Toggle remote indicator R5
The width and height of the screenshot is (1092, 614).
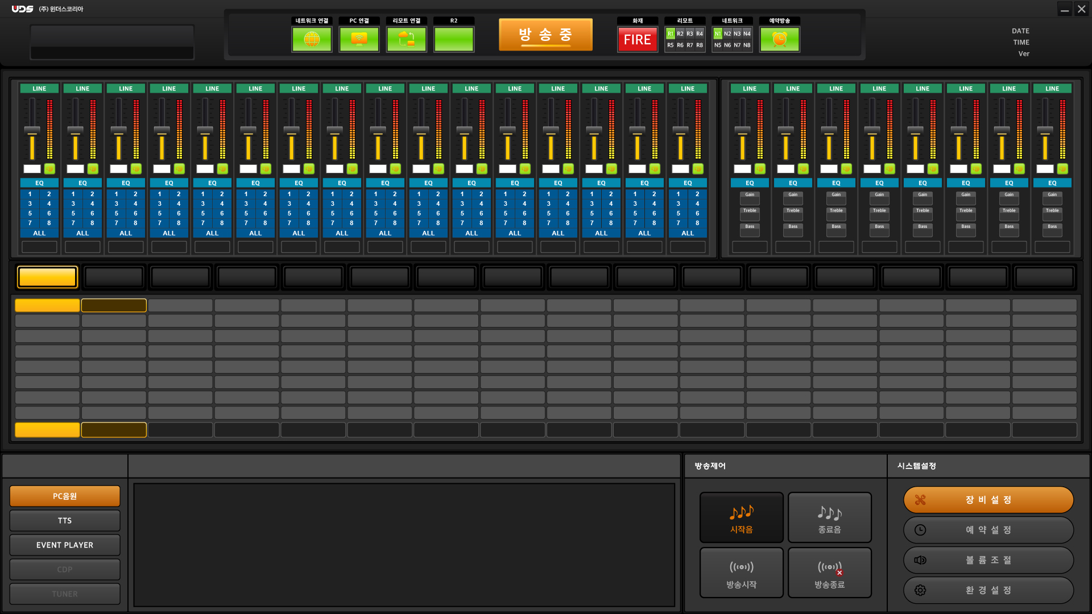(671, 45)
